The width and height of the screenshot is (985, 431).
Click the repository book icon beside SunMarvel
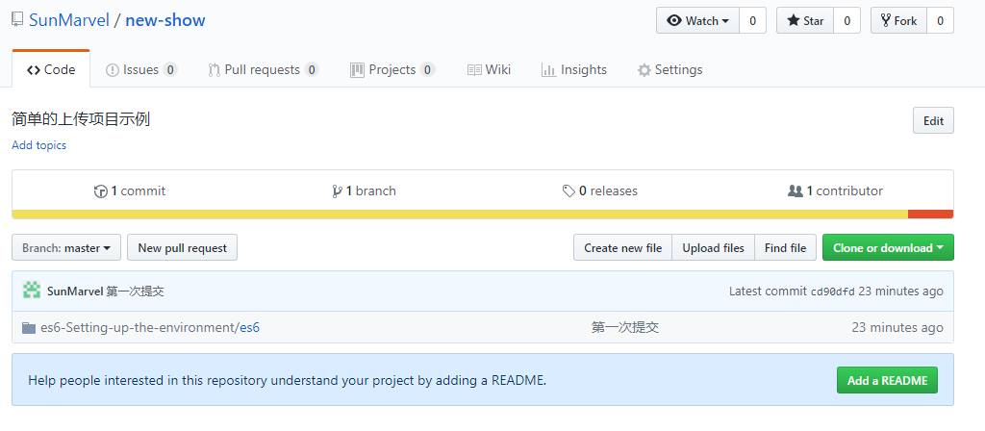point(17,20)
